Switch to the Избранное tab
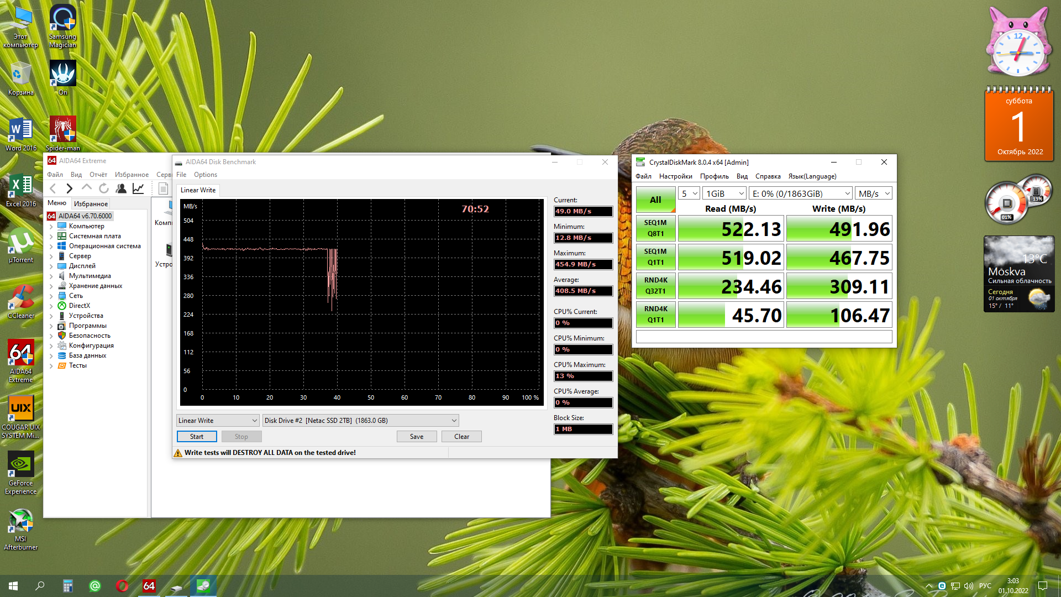 point(91,204)
